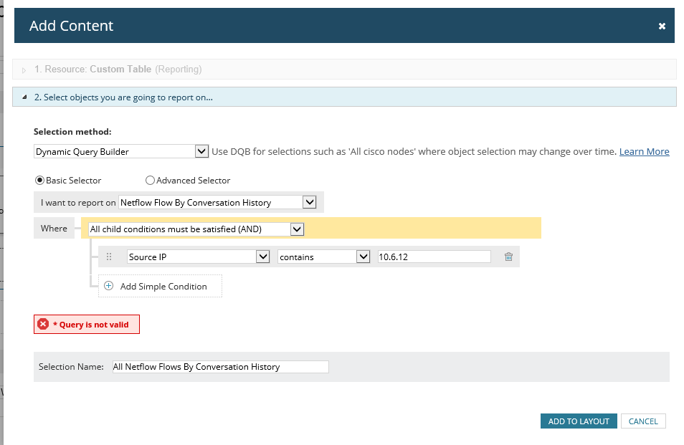684x445 pixels.
Task: Click the drag handle of the Source IP condition
Action: (x=109, y=257)
